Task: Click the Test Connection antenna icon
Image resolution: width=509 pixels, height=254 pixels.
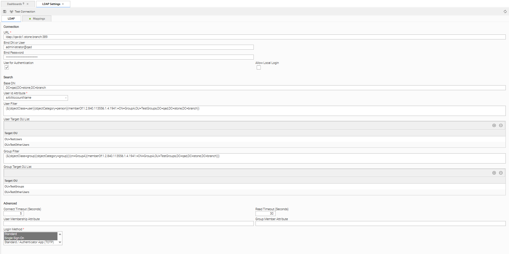Action: pyautogui.click(x=11, y=12)
